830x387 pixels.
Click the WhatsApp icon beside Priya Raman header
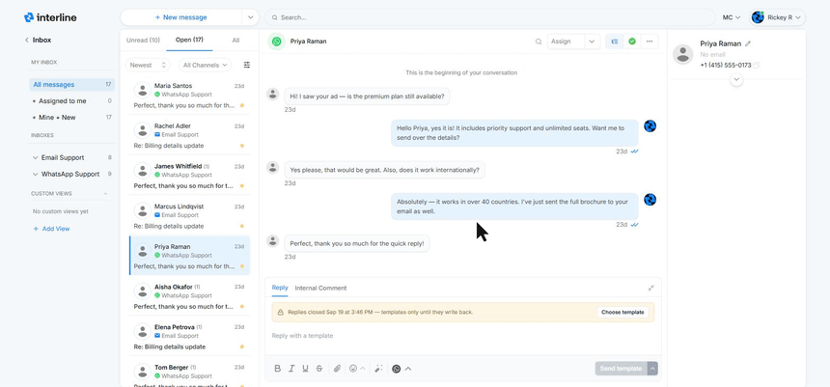276,41
